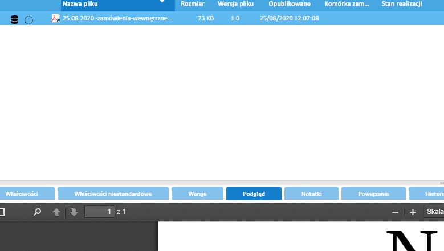This screenshot has width=444, height=251.
Task: Click the 1.0 version cell
Action: coord(235,18)
